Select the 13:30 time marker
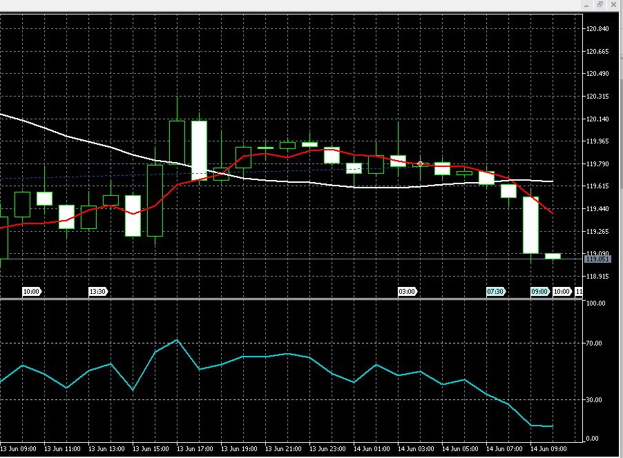The width and height of the screenshot is (623, 458). pos(98,292)
